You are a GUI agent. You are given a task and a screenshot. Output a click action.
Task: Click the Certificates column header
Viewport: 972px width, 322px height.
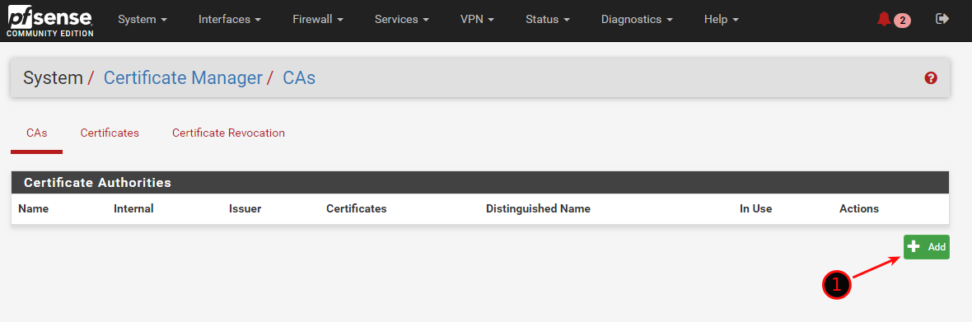coord(357,208)
